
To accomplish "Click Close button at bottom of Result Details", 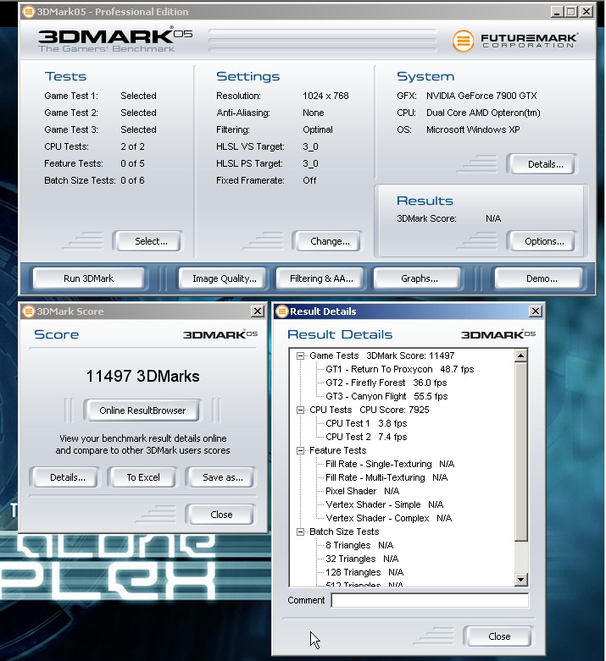I will point(499,636).
